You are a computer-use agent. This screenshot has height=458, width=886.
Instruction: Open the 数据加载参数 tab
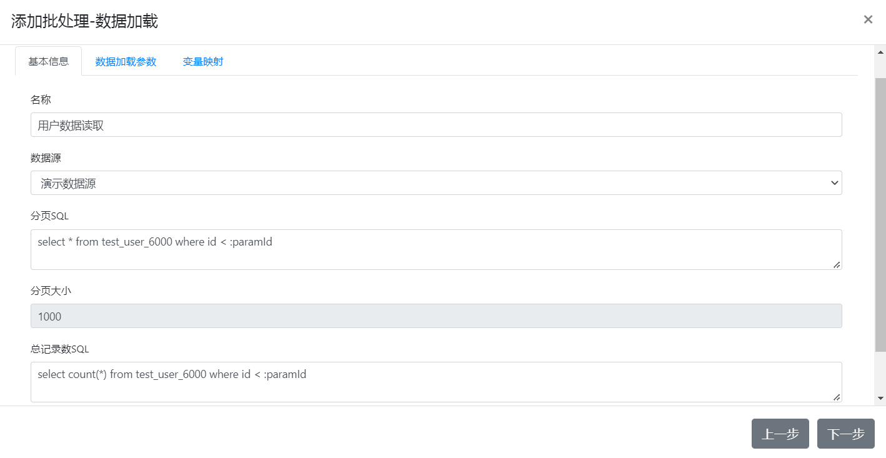126,62
